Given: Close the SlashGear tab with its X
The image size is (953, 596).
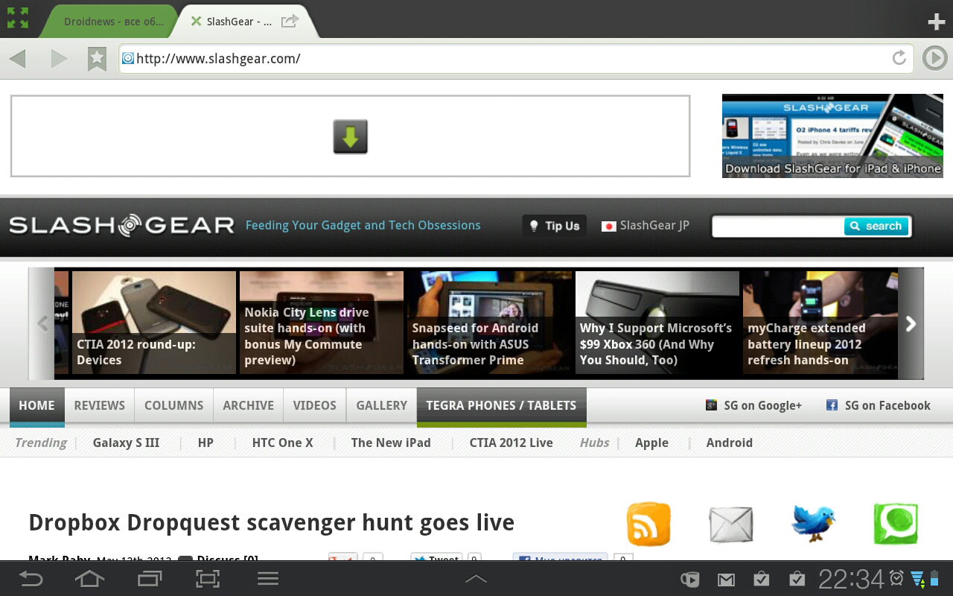Looking at the screenshot, I should 196,21.
